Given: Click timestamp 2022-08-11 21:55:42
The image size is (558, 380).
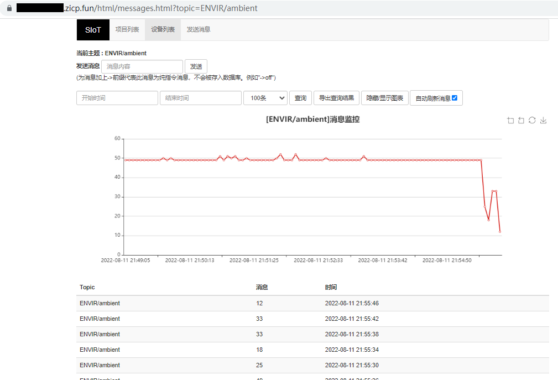Looking at the screenshot, I should (352, 319).
